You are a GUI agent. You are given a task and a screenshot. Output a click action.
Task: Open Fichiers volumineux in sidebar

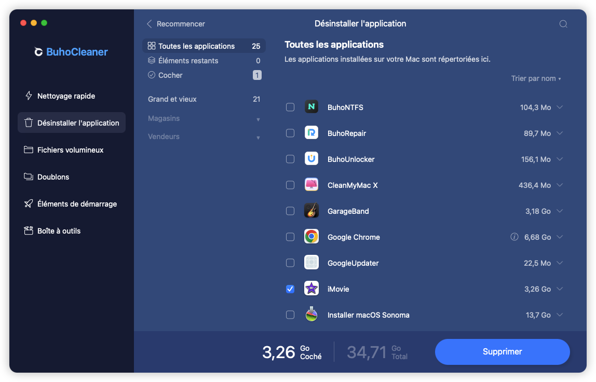click(x=72, y=150)
